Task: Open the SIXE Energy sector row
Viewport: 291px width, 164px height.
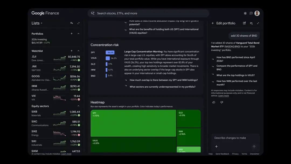Action: pyautogui.click(x=56, y=133)
